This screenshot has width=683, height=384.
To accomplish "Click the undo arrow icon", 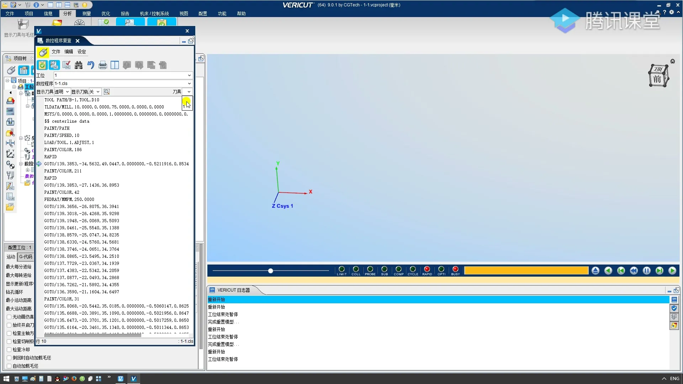I will tap(91, 65).
